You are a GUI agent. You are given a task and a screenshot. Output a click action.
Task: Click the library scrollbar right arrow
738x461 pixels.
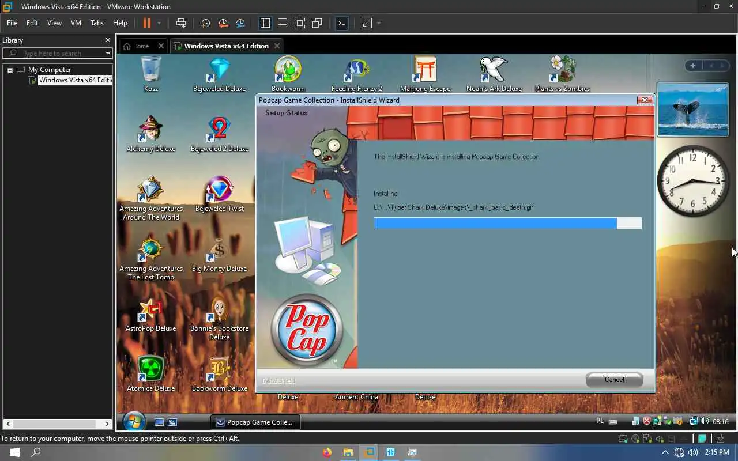click(107, 424)
